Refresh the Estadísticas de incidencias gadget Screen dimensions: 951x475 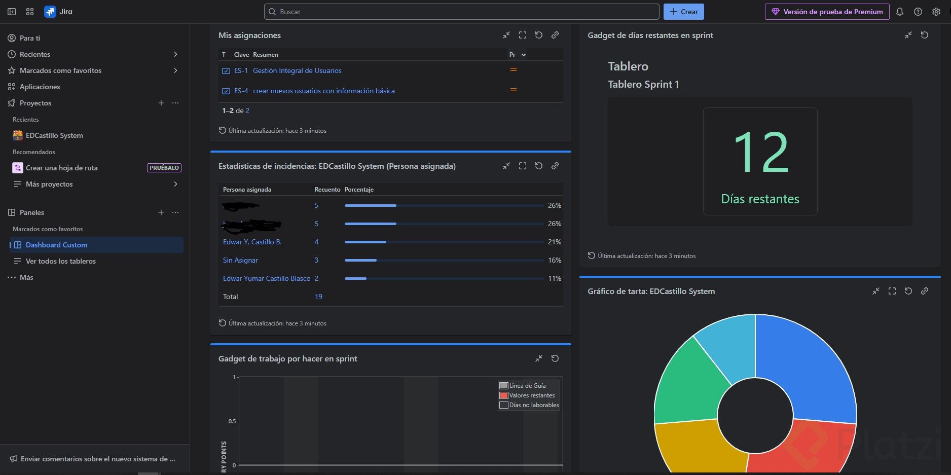pyautogui.click(x=539, y=166)
